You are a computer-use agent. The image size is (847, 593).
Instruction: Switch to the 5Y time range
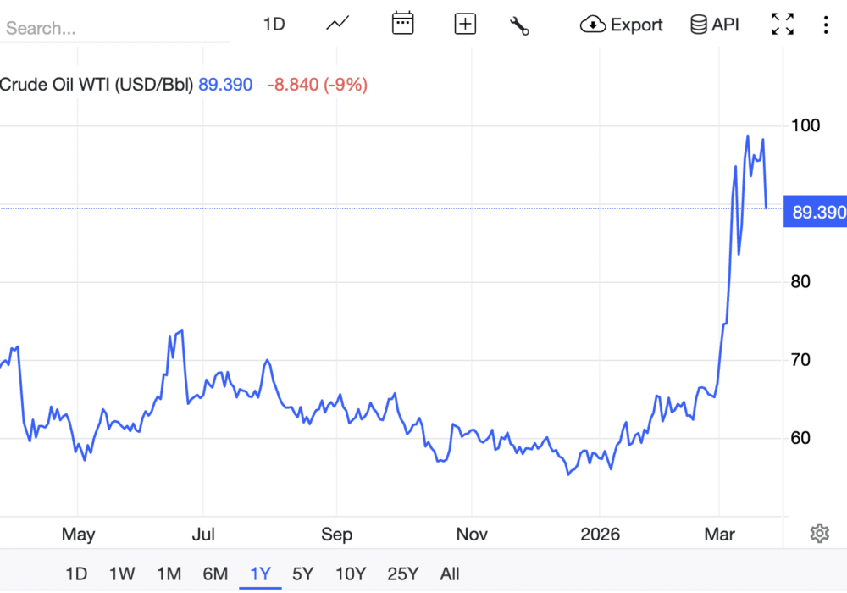pyautogui.click(x=303, y=574)
